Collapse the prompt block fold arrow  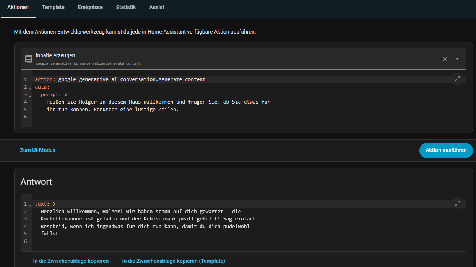coord(30,95)
